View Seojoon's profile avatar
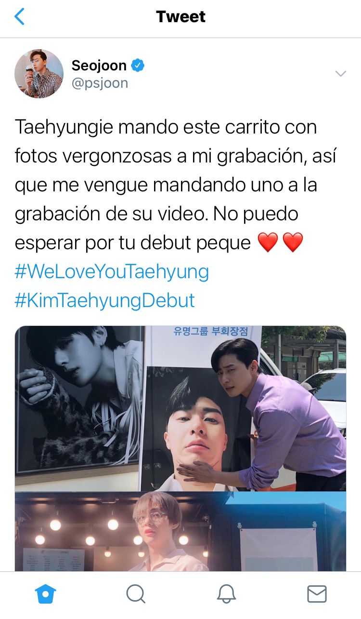361x619 pixels. point(39,74)
